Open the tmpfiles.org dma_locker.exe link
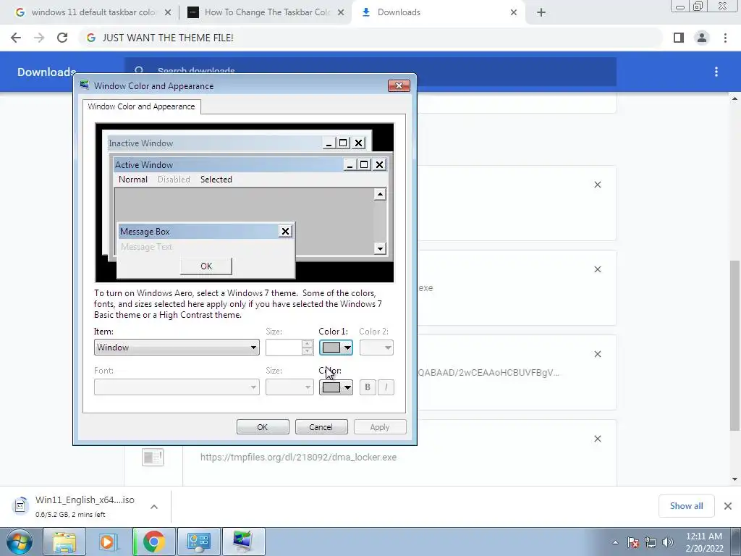This screenshot has width=741, height=556. pyautogui.click(x=298, y=458)
